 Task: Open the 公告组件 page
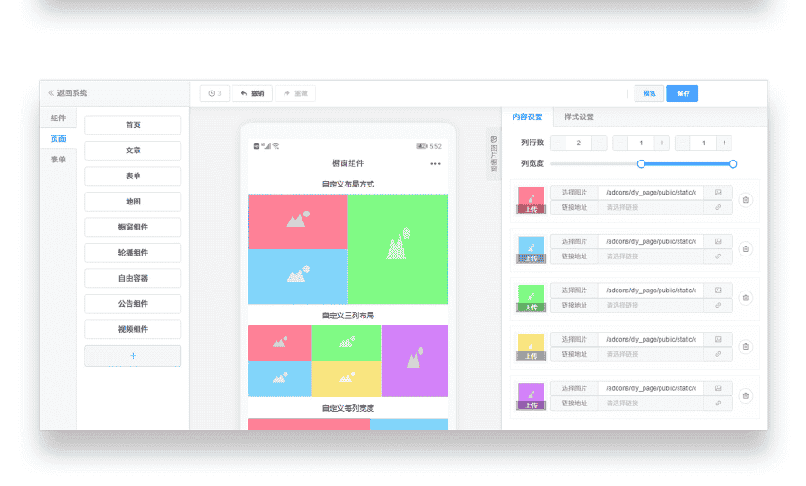tap(133, 304)
